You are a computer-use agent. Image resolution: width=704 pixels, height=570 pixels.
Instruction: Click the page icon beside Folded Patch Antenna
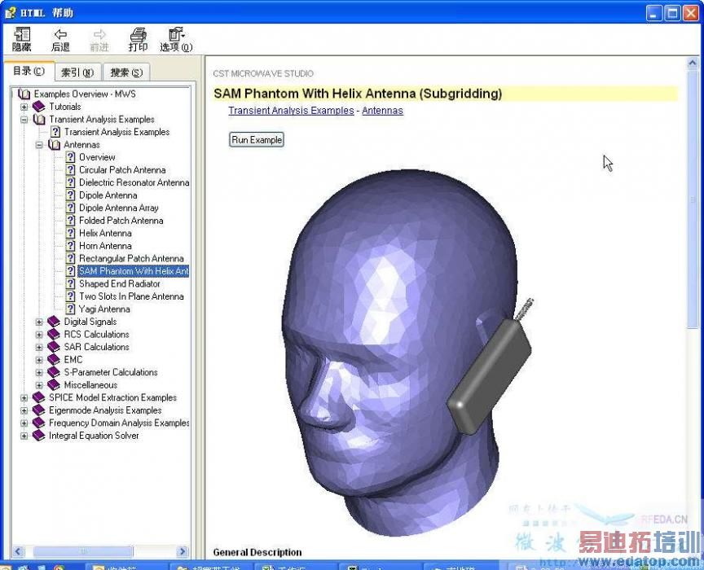coord(70,221)
